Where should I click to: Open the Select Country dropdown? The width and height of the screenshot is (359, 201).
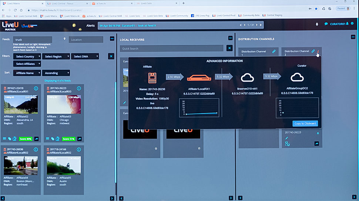point(27,56)
